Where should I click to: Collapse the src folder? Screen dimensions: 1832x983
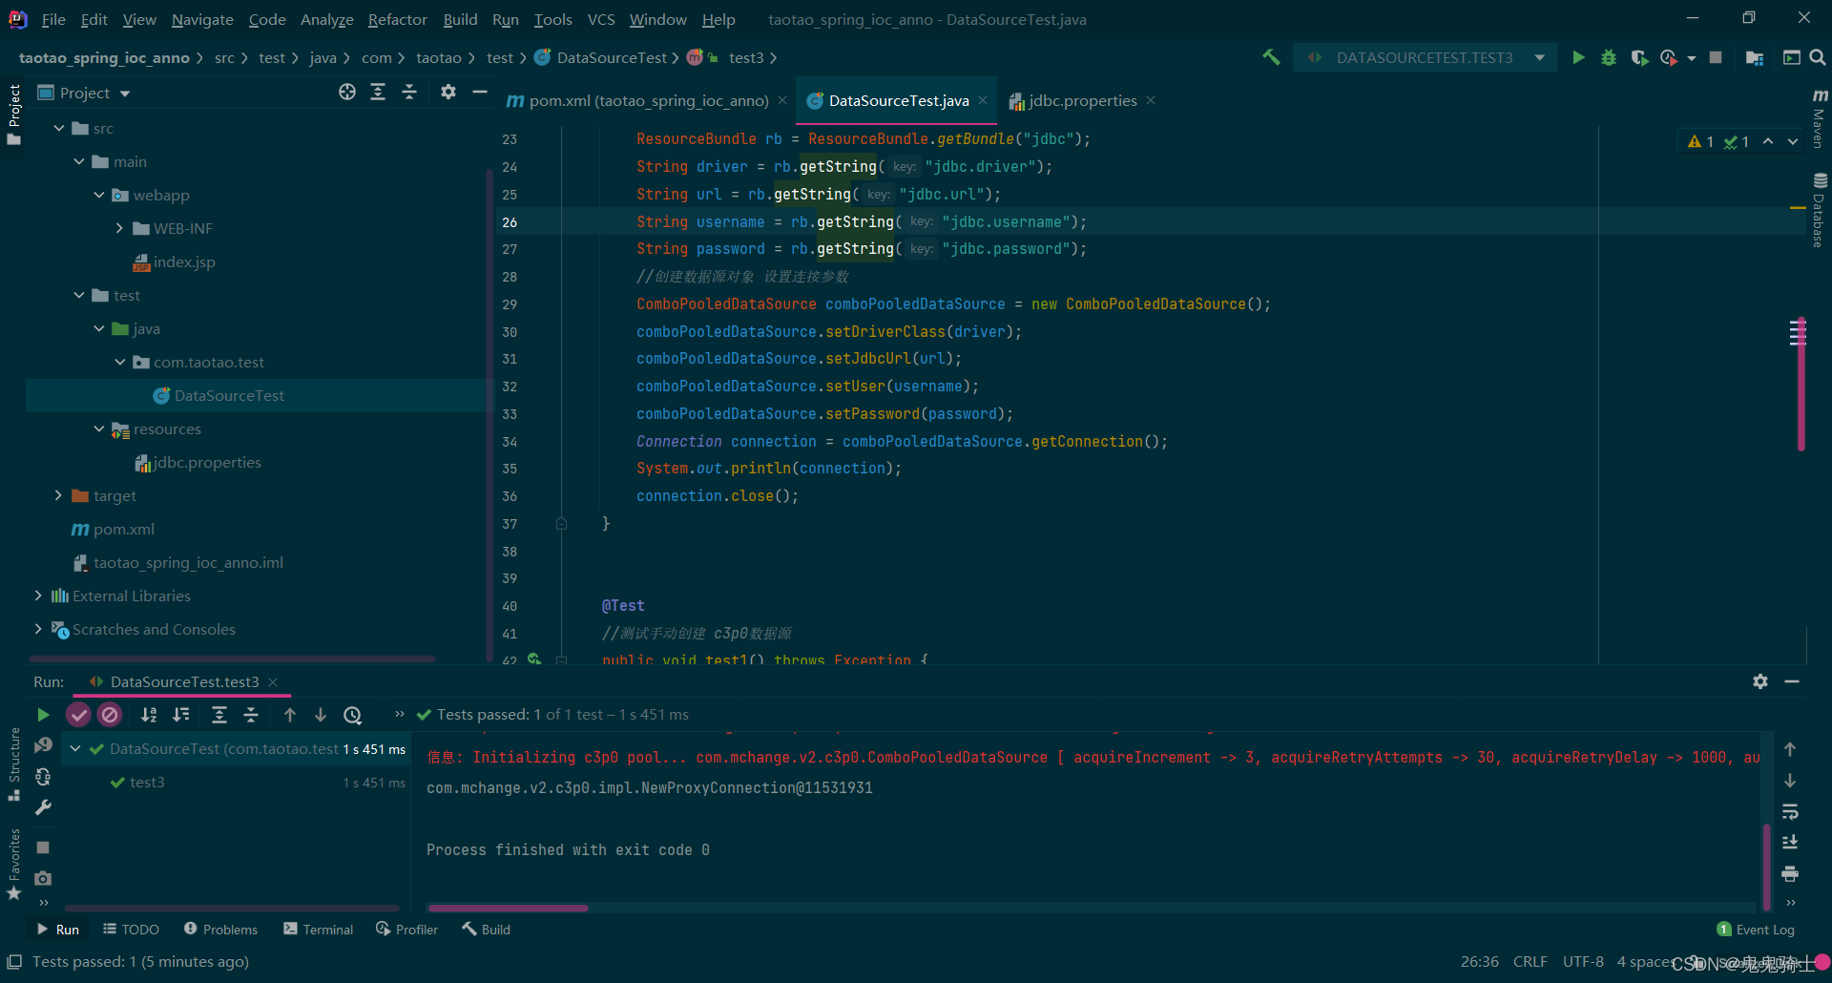click(59, 128)
